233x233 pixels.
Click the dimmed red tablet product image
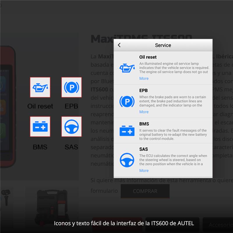coord(8,107)
